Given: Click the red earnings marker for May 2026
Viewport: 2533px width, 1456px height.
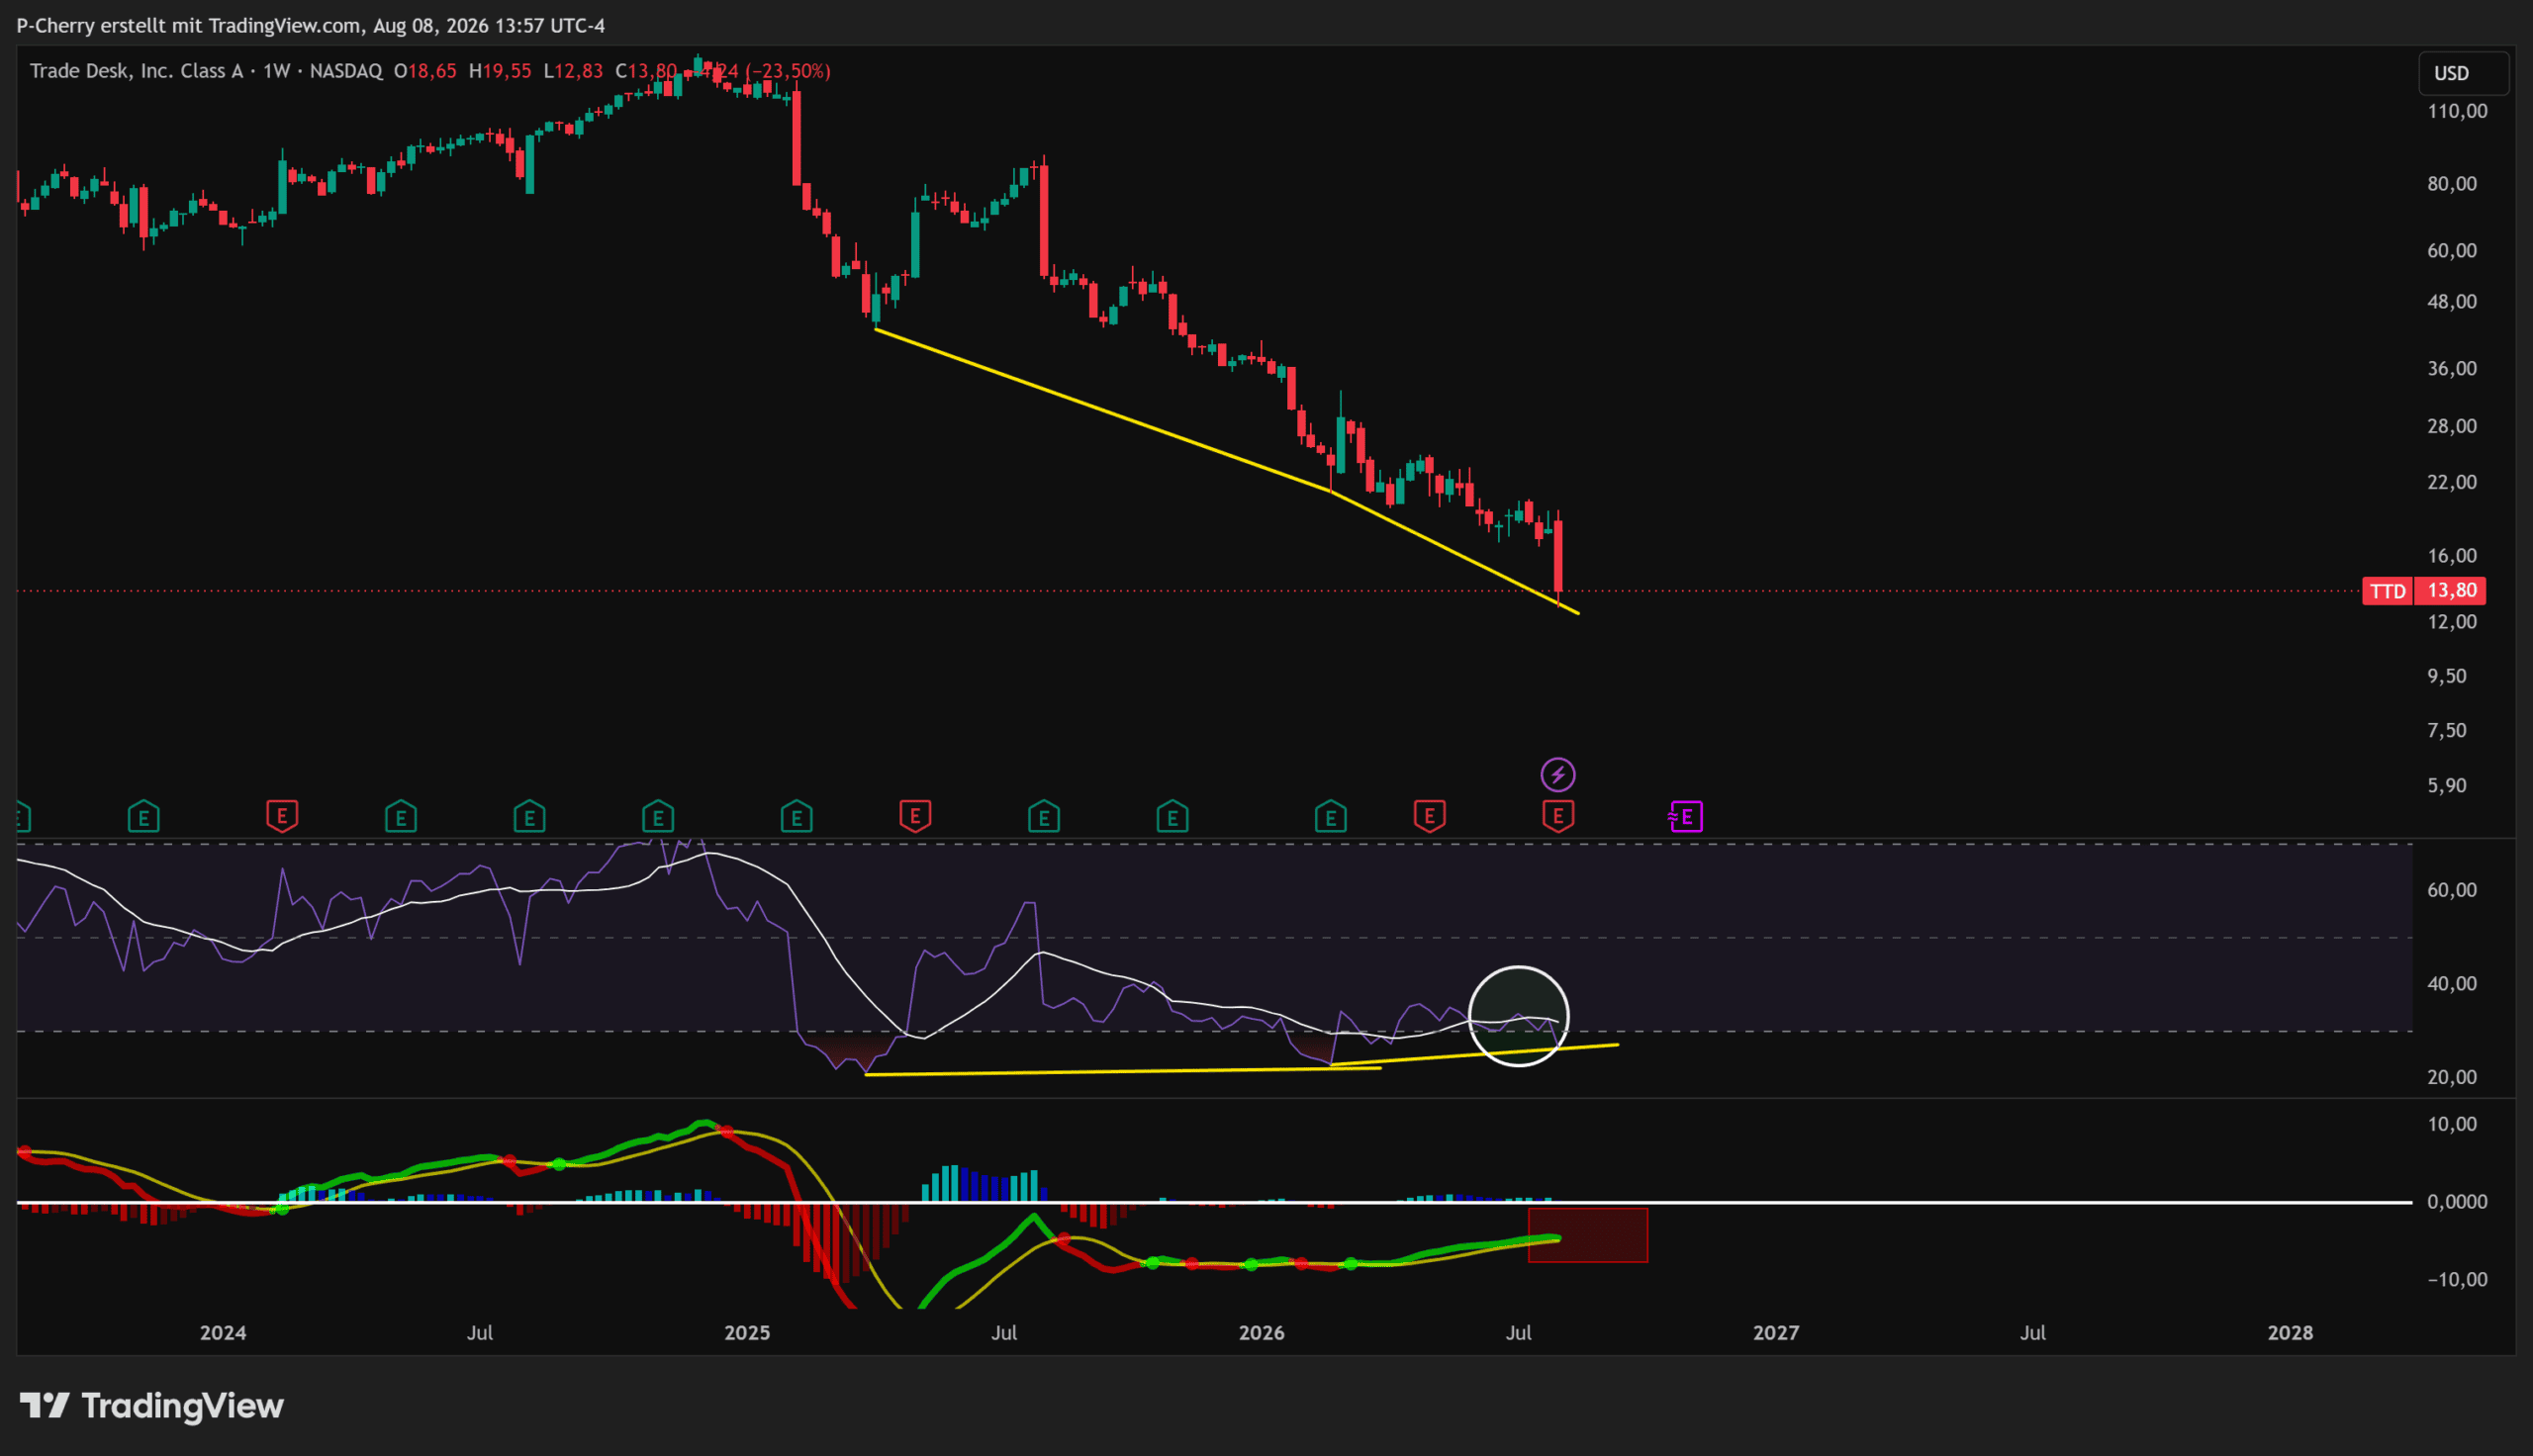Looking at the screenshot, I should pyautogui.click(x=1429, y=816).
